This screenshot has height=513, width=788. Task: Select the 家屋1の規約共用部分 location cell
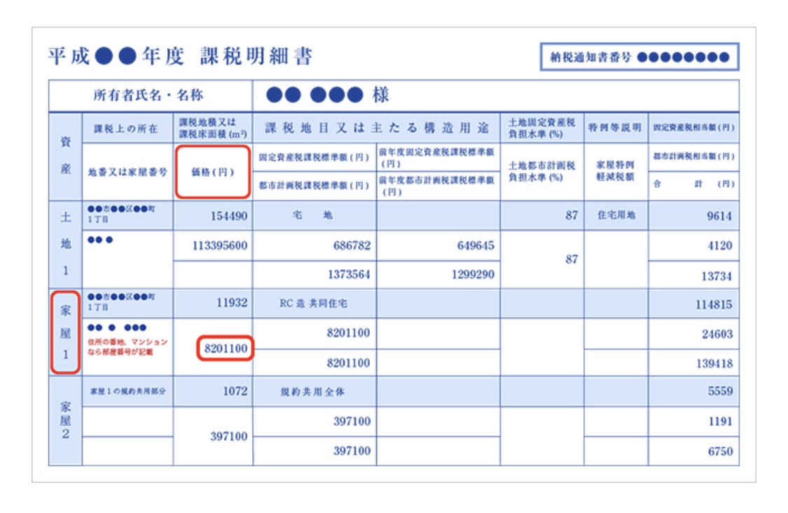coord(127,390)
